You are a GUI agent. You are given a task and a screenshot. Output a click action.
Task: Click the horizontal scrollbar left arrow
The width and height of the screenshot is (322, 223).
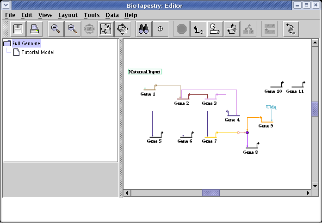[x=127, y=193]
